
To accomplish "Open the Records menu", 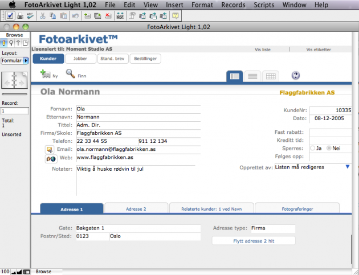I will (x=233, y=5).
